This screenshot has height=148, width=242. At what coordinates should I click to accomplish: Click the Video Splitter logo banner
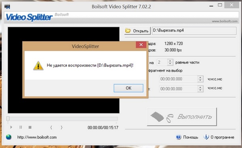coord(29,17)
